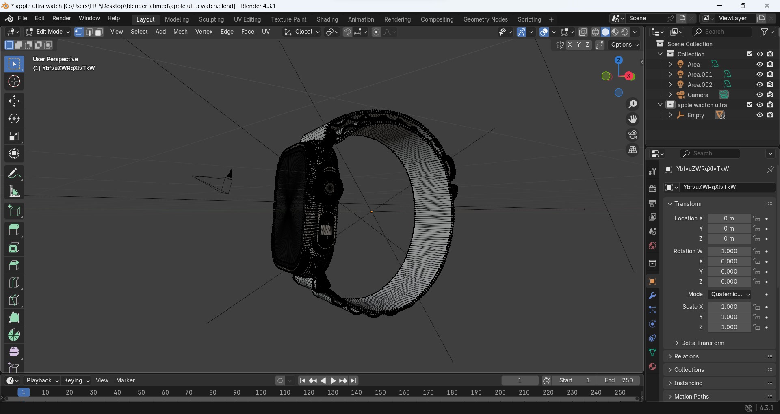Select the Knife tool
Viewport: 780px width, 414px height.
[14, 300]
